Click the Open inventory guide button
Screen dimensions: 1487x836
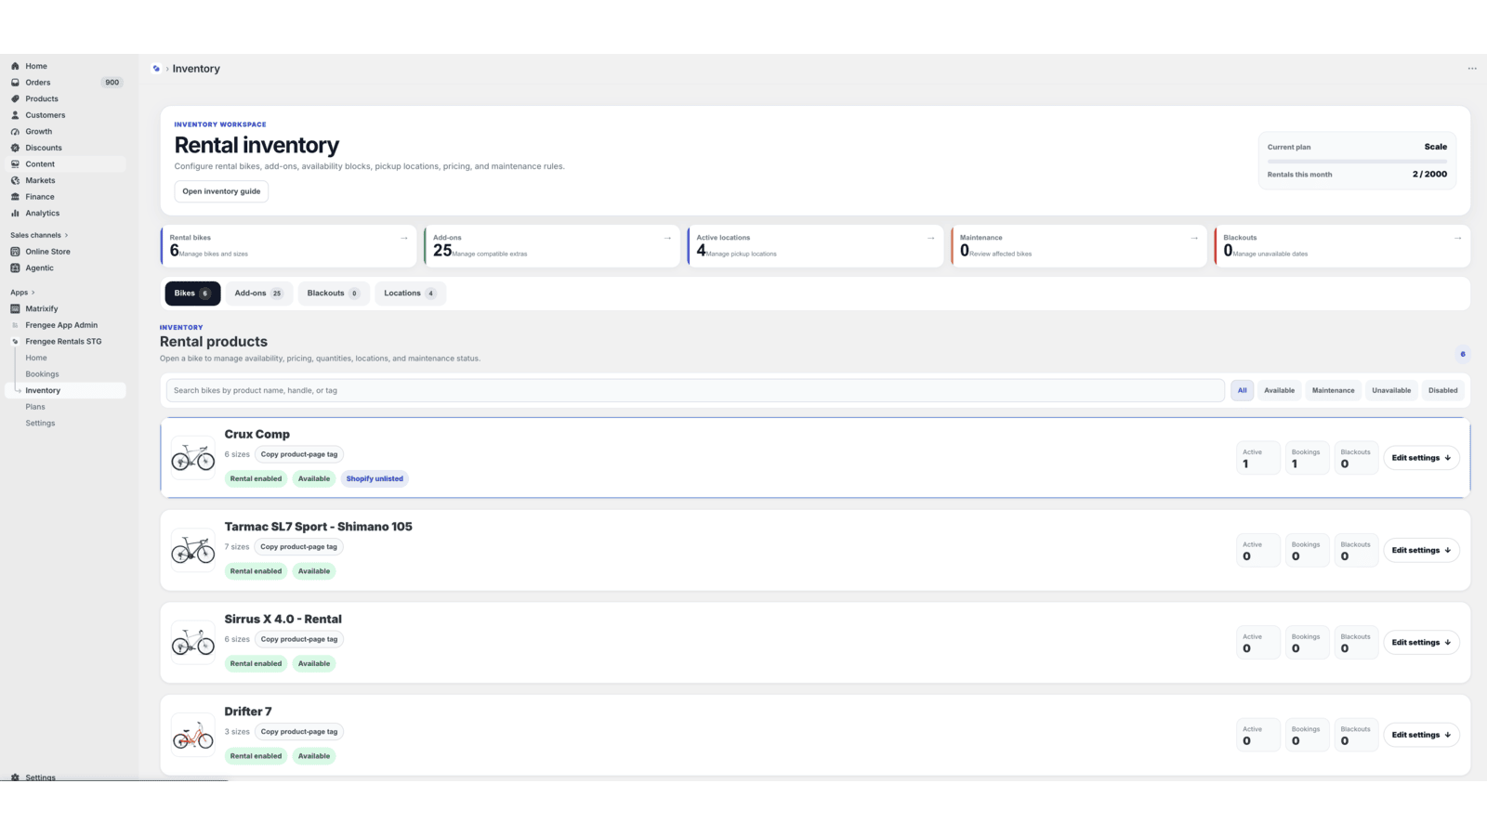point(221,191)
